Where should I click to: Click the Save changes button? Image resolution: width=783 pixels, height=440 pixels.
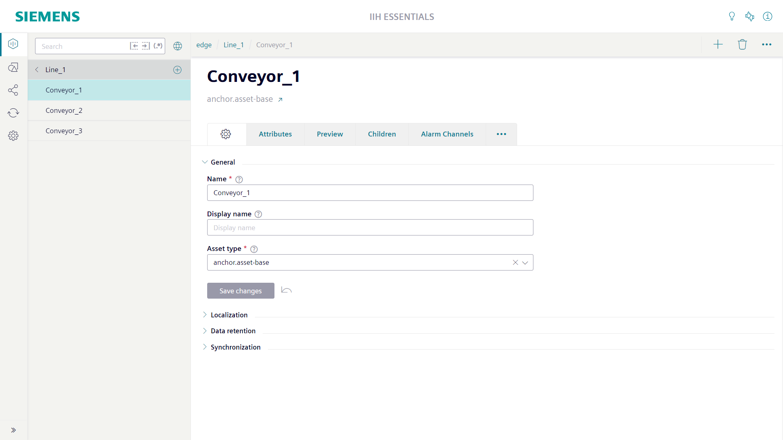[x=241, y=291]
